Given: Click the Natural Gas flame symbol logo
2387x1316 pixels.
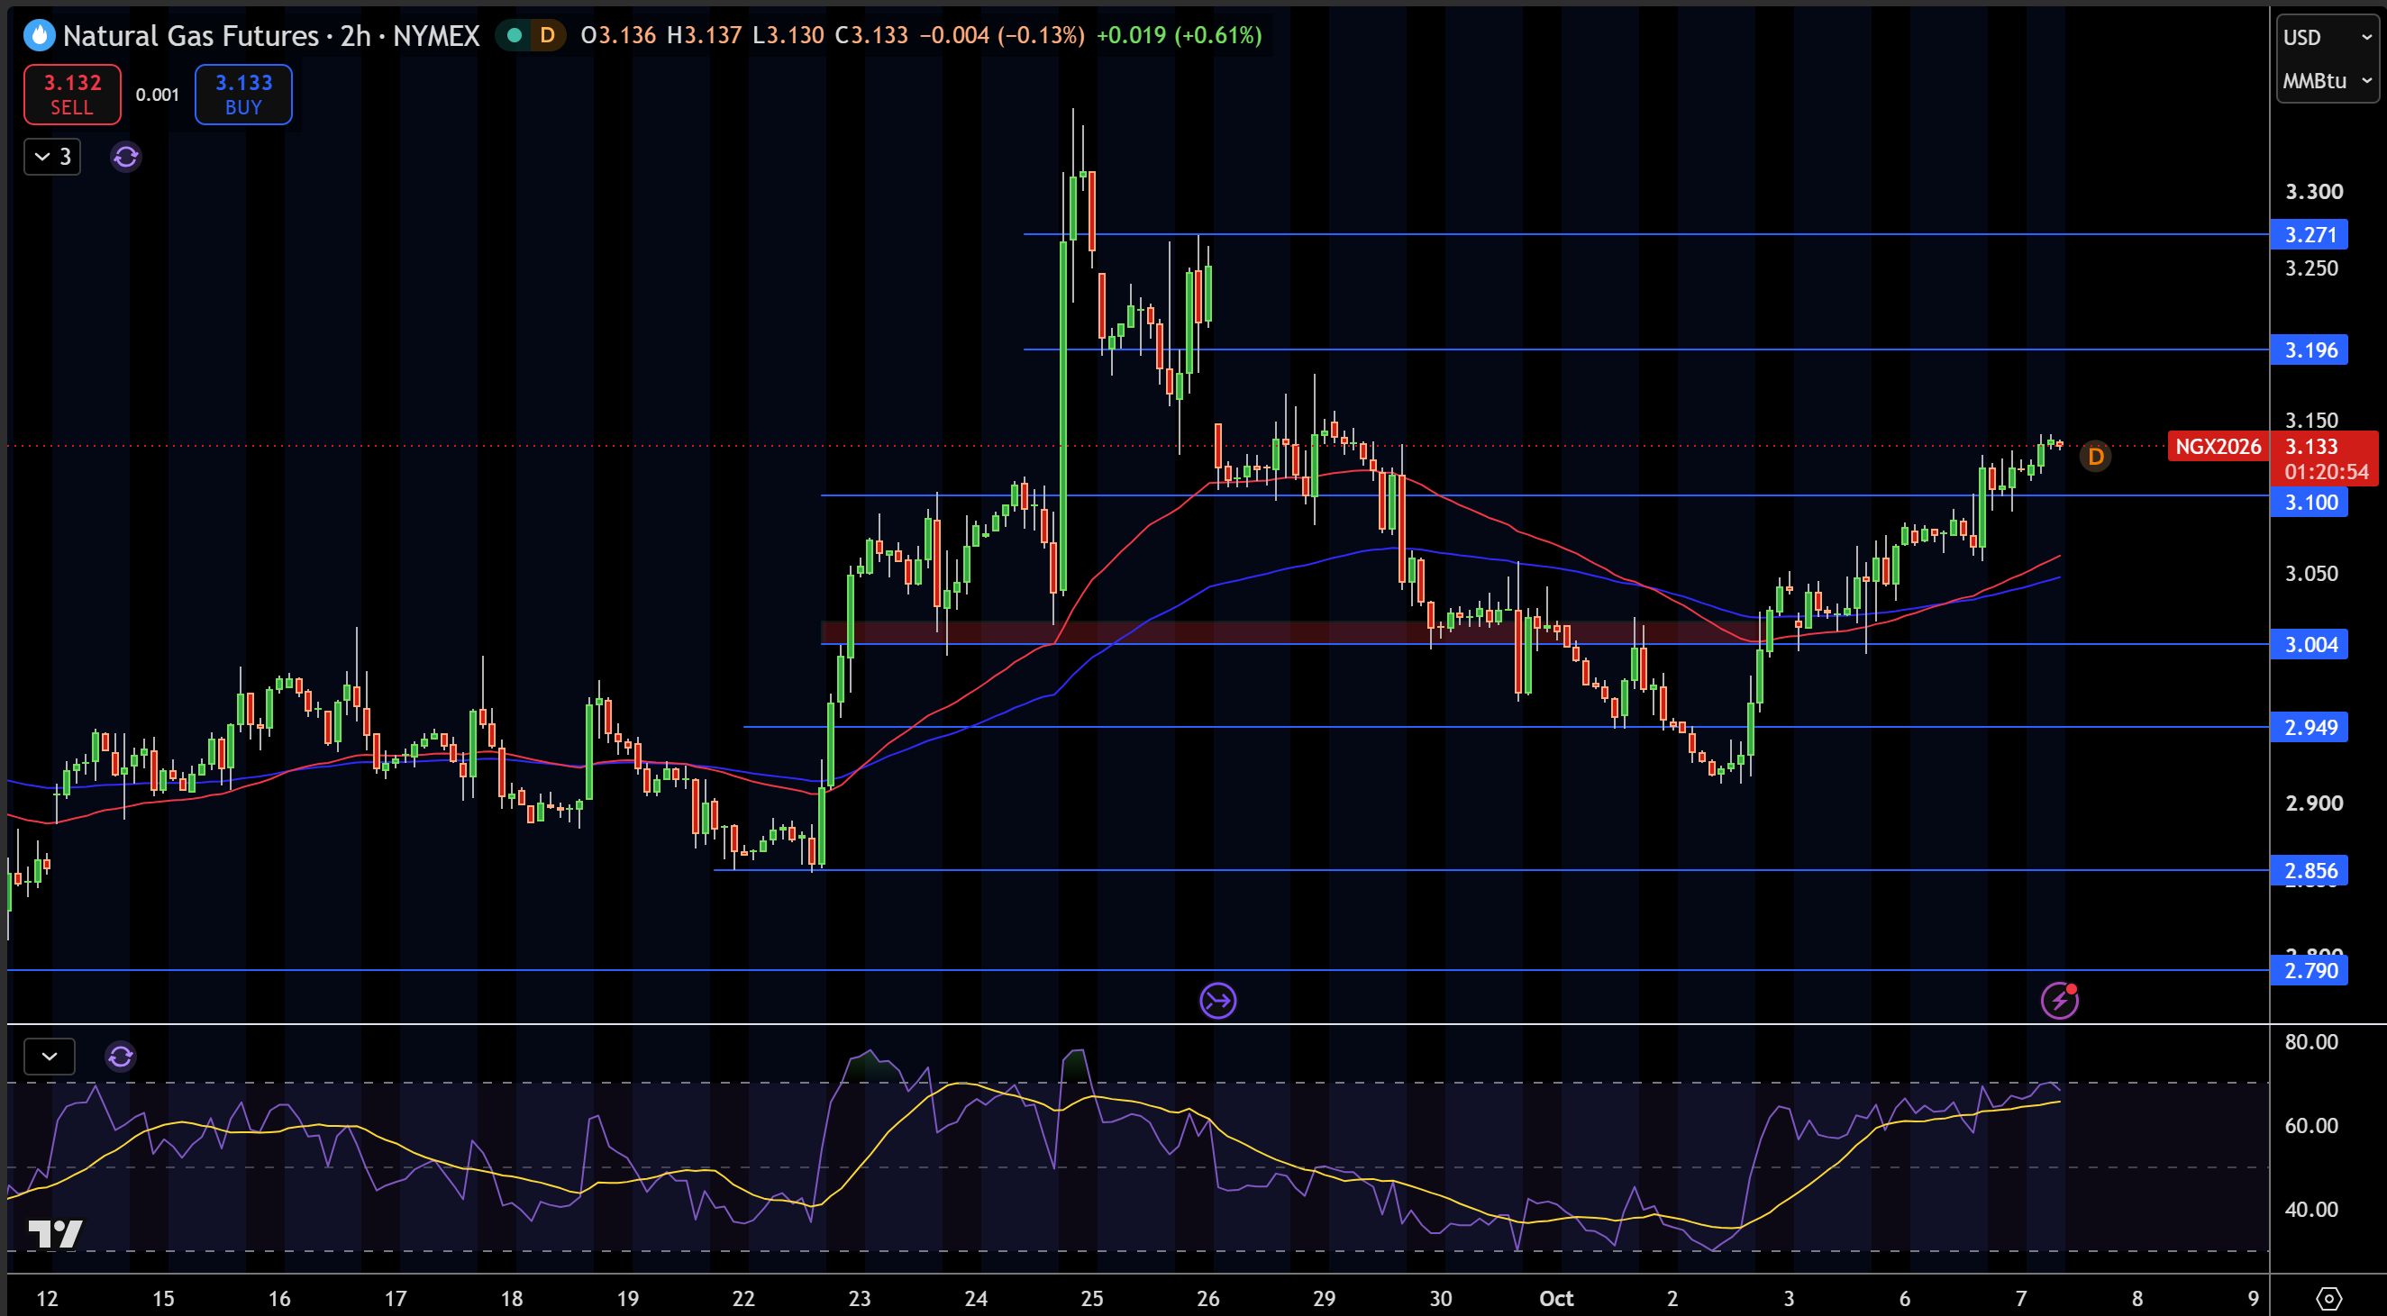Looking at the screenshot, I should (x=39, y=36).
